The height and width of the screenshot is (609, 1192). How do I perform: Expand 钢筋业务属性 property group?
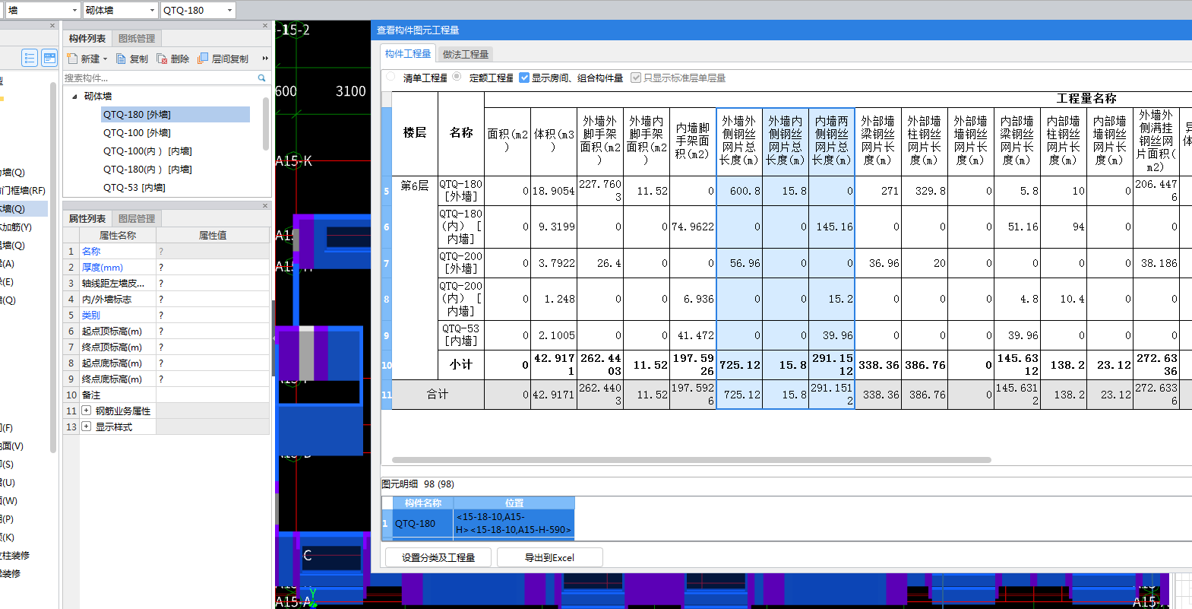[86, 411]
